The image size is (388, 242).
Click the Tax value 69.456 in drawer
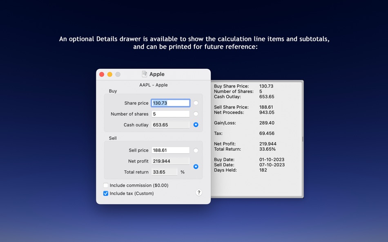point(267,133)
